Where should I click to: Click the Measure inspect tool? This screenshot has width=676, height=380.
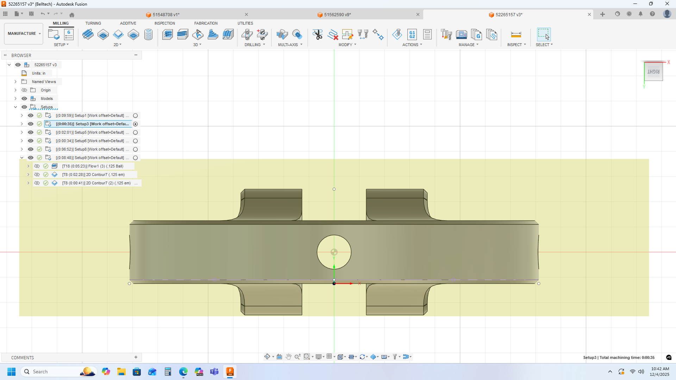516,34
